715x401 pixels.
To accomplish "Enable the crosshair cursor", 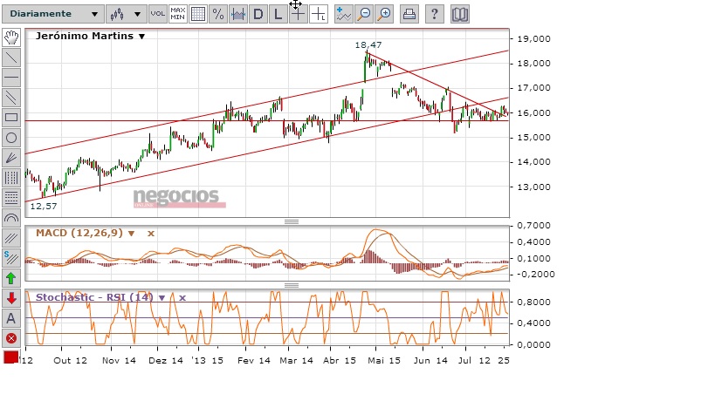I will (299, 14).
